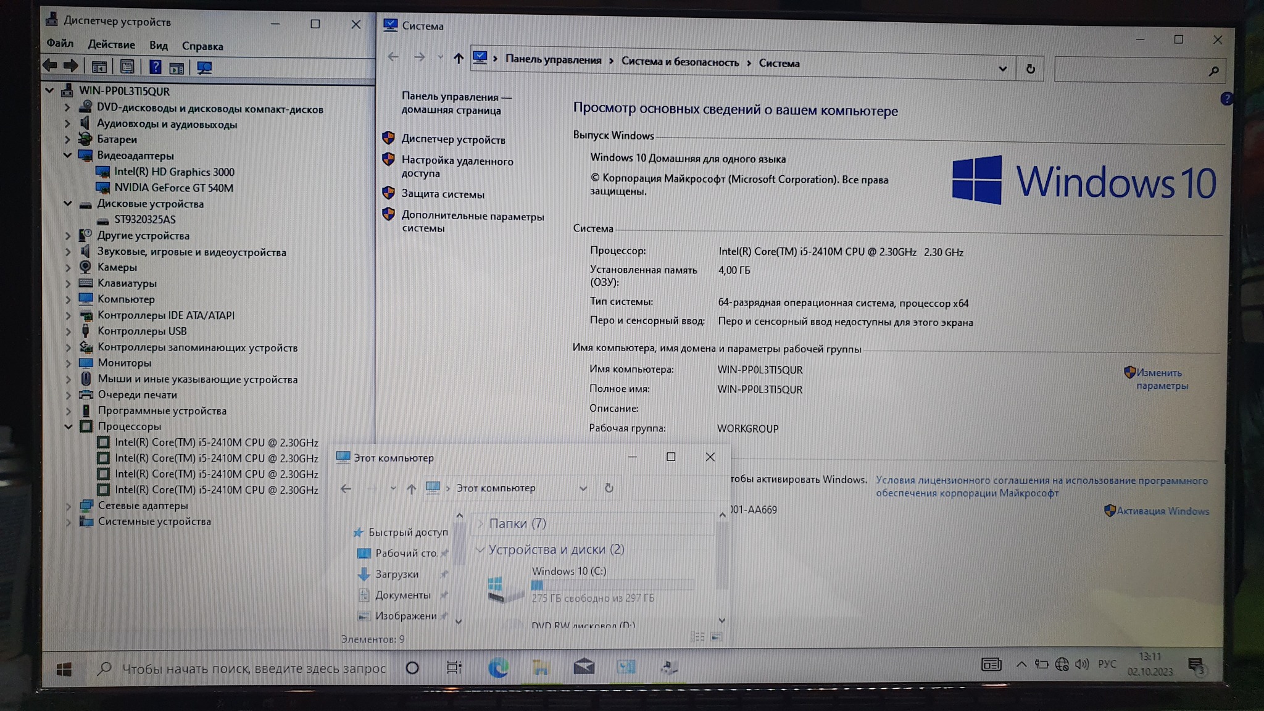The height and width of the screenshot is (711, 1264).
Task: Open Microsoft Edge from the taskbar
Action: (498, 667)
